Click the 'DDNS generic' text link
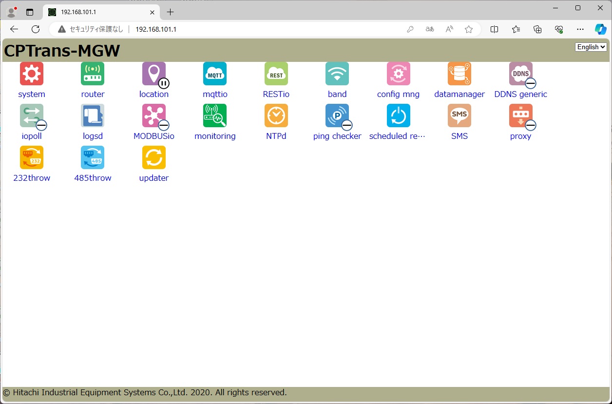 coord(520,95)
